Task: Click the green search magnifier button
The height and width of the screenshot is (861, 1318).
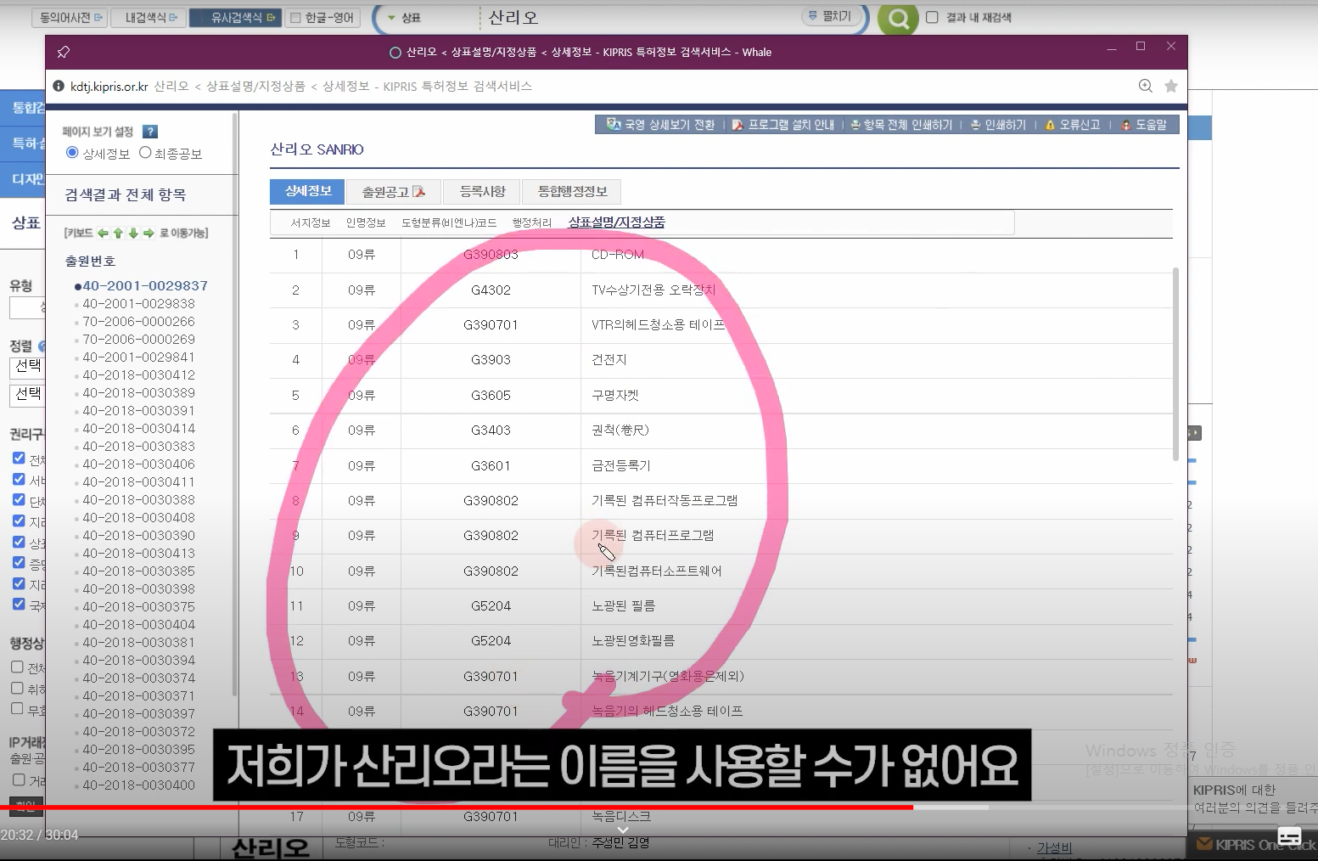Action: click(x=898, y=19)
